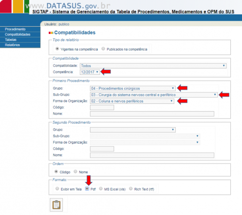
Task: Order results by Nome
Action: [x=76, y=171]
